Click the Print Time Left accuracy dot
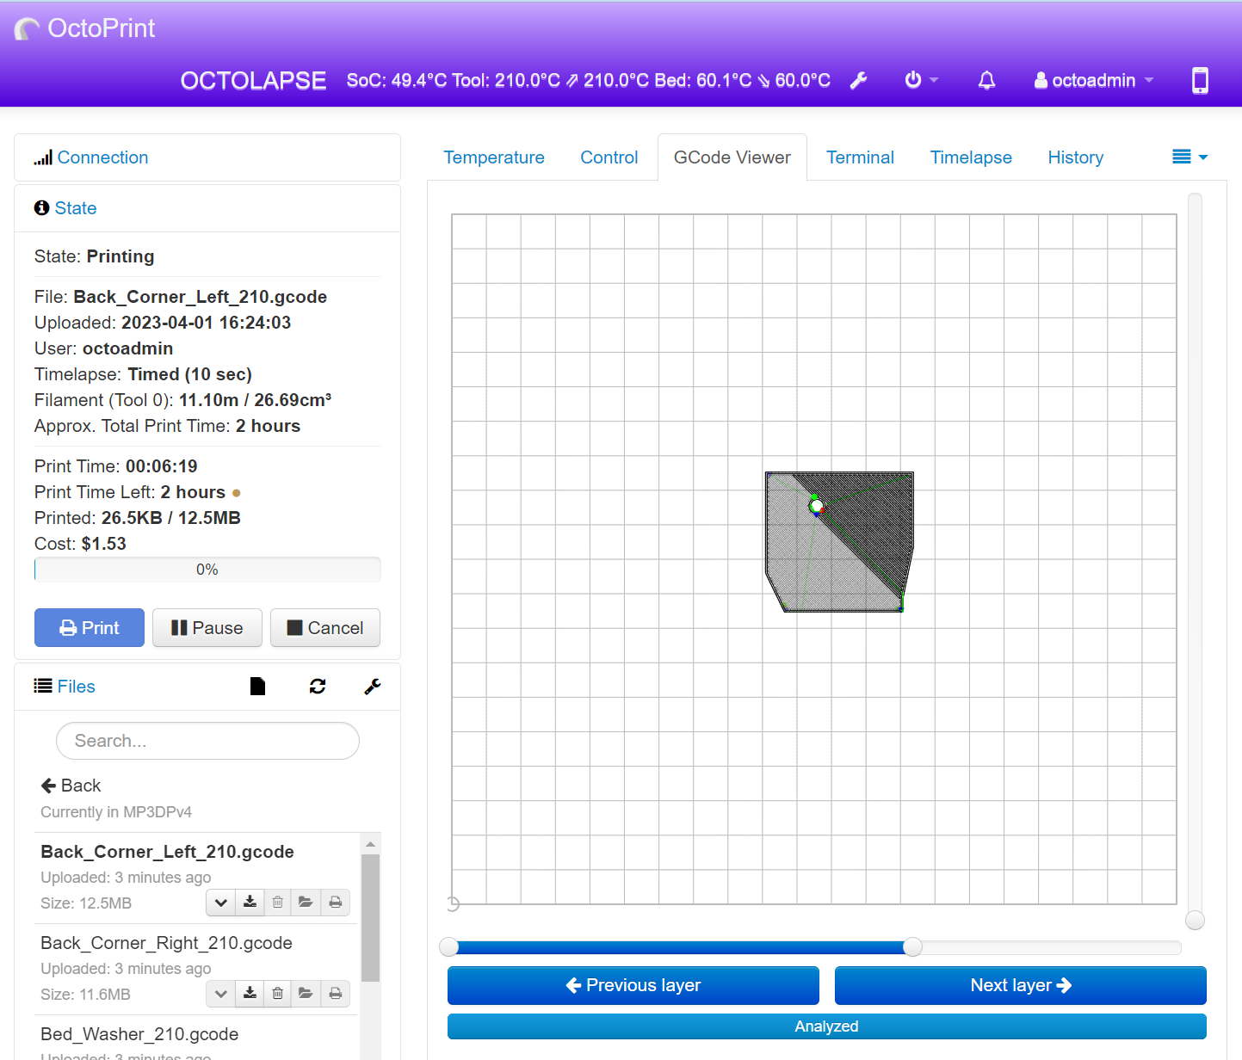This screenshot has height=1060, width=1242. pyautogui.click(x=236, y=493)
